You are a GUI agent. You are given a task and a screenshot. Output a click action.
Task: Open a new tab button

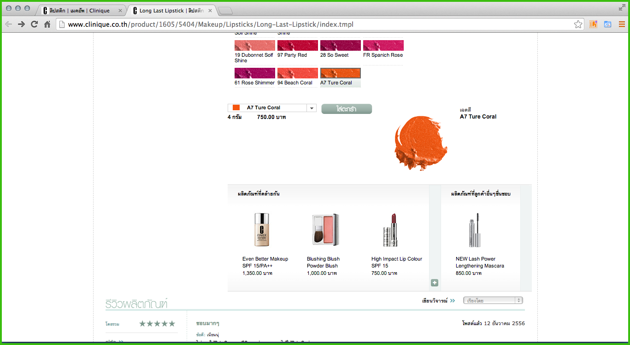coord(225,11)
